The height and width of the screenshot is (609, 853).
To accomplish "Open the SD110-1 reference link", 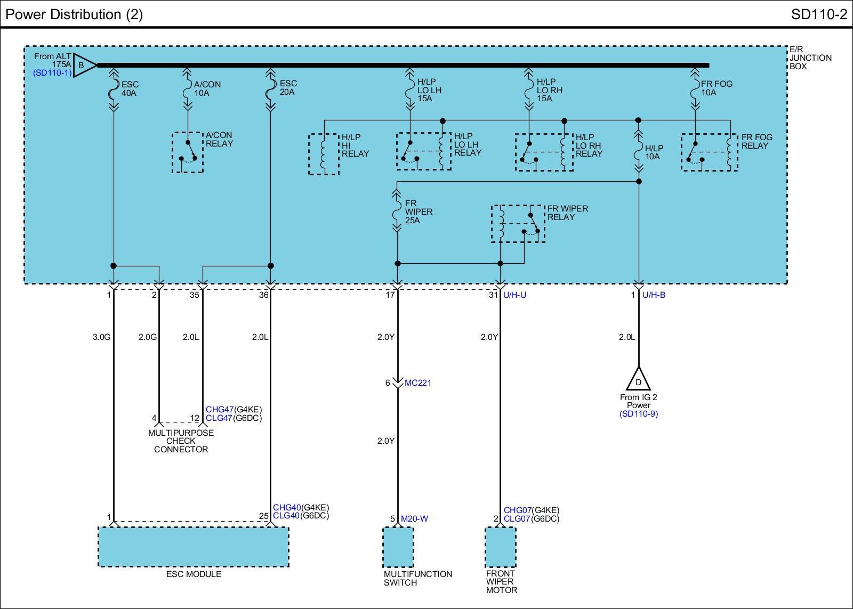I will [52, 73].
